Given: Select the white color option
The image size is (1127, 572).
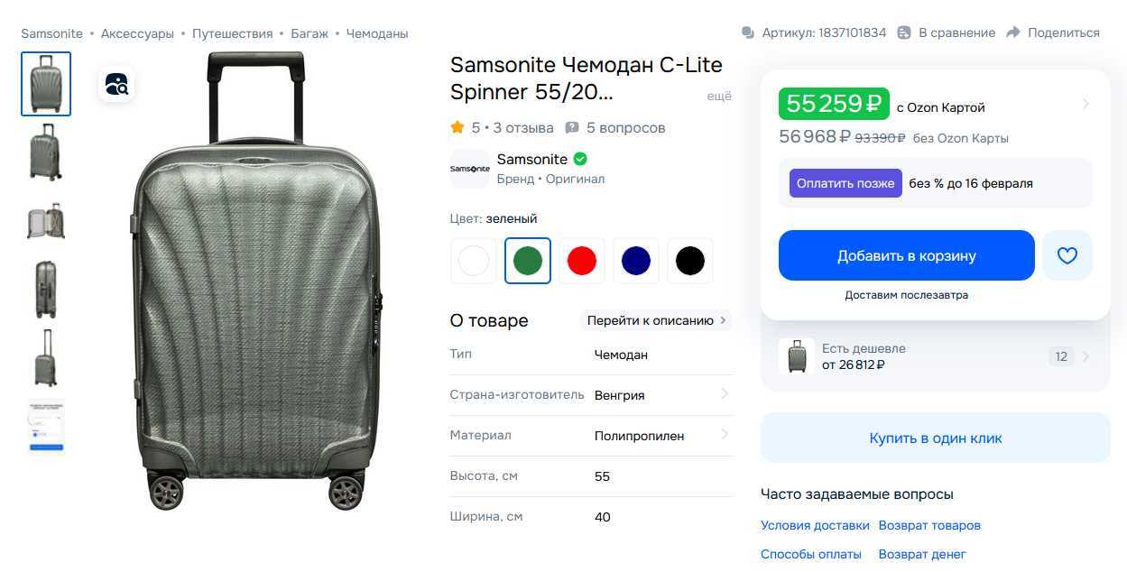Looking at the screenshot, I should [x=474, y=261].
